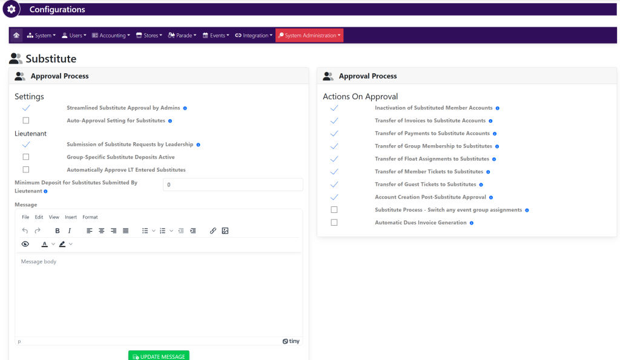Click the Update Message button

(x=159, y=356)
